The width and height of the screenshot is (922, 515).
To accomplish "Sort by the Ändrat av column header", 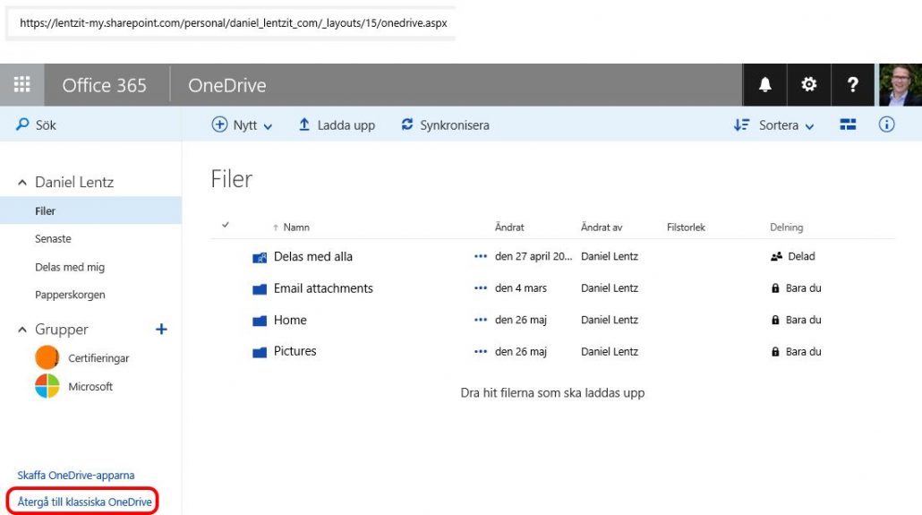I will pos(602,227).
